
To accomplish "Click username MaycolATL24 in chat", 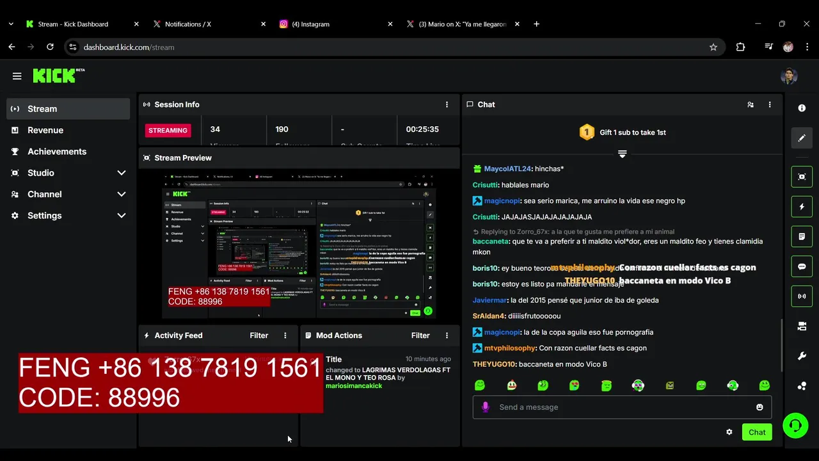I will tap(507, 169).
